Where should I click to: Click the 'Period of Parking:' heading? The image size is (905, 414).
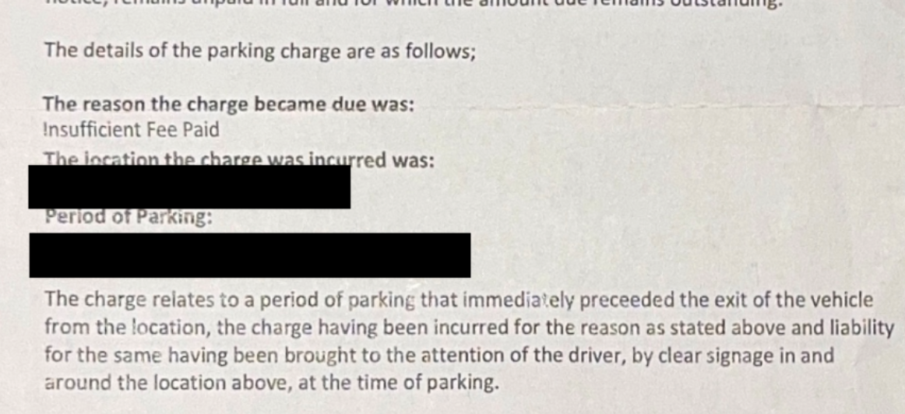[129, 217]
